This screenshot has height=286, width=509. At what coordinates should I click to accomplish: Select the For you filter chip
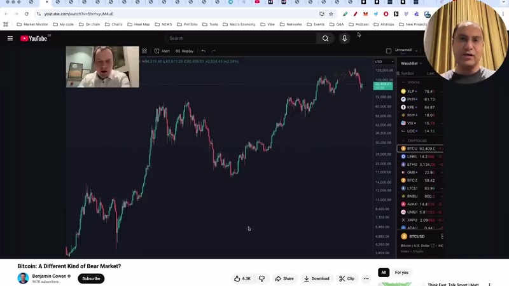tap(401, 273)
